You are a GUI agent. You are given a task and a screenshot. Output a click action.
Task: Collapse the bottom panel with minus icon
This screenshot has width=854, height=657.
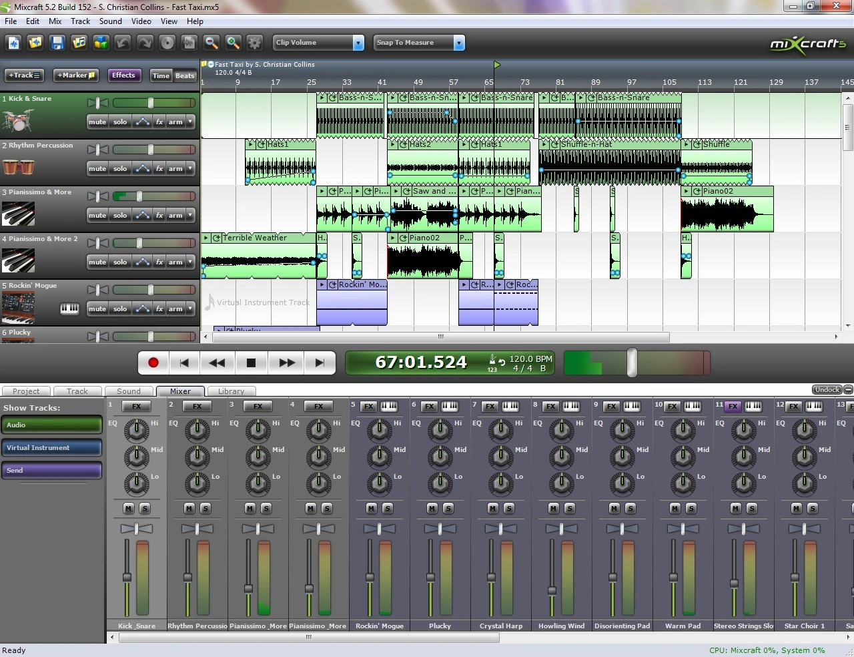pyautogui.click(x=848, y=390)
